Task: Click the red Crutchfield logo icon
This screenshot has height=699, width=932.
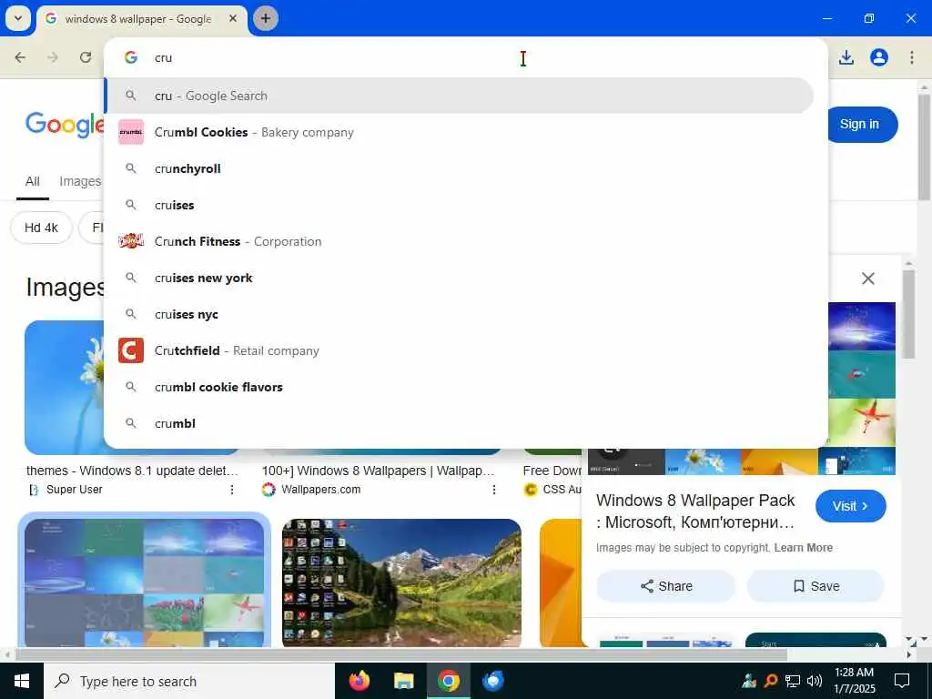Action: (131, 350)
